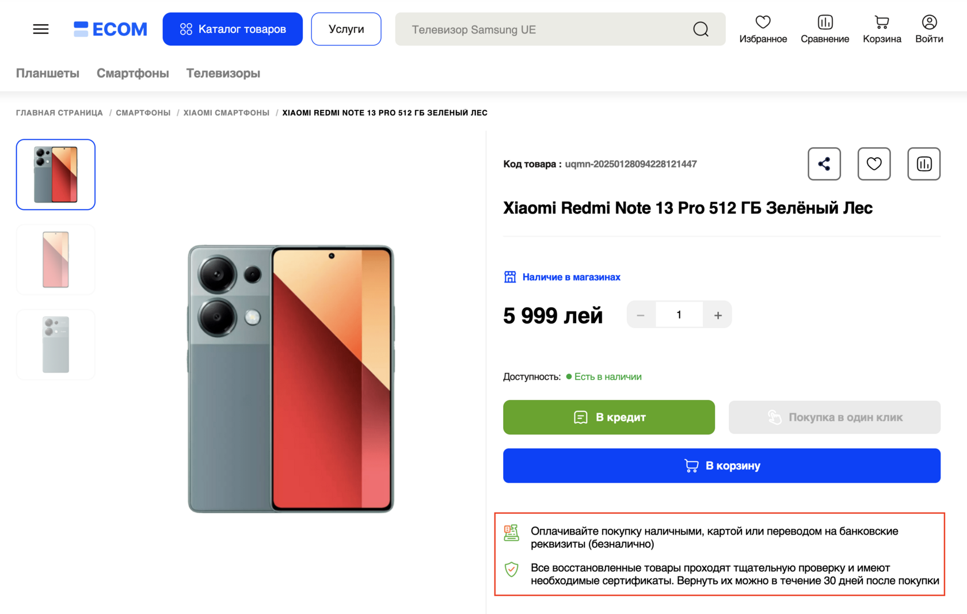Click the search input field
Screen dimensions: 967x614
[541, 29]
